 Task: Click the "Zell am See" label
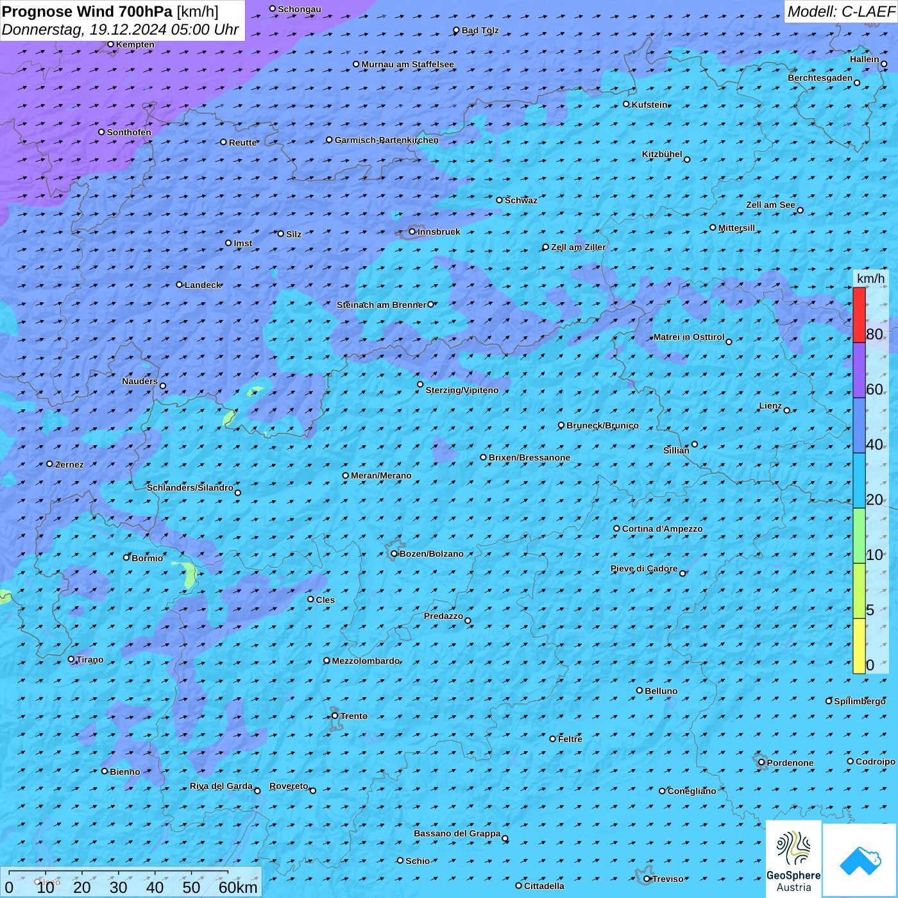[x=770, y=205]
